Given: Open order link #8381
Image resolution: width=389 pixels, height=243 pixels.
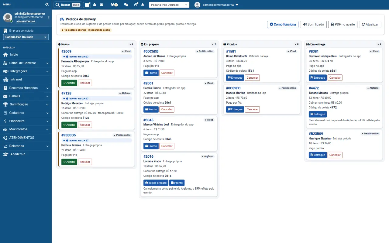Looking at the screenshot, I should click(314, 51).
